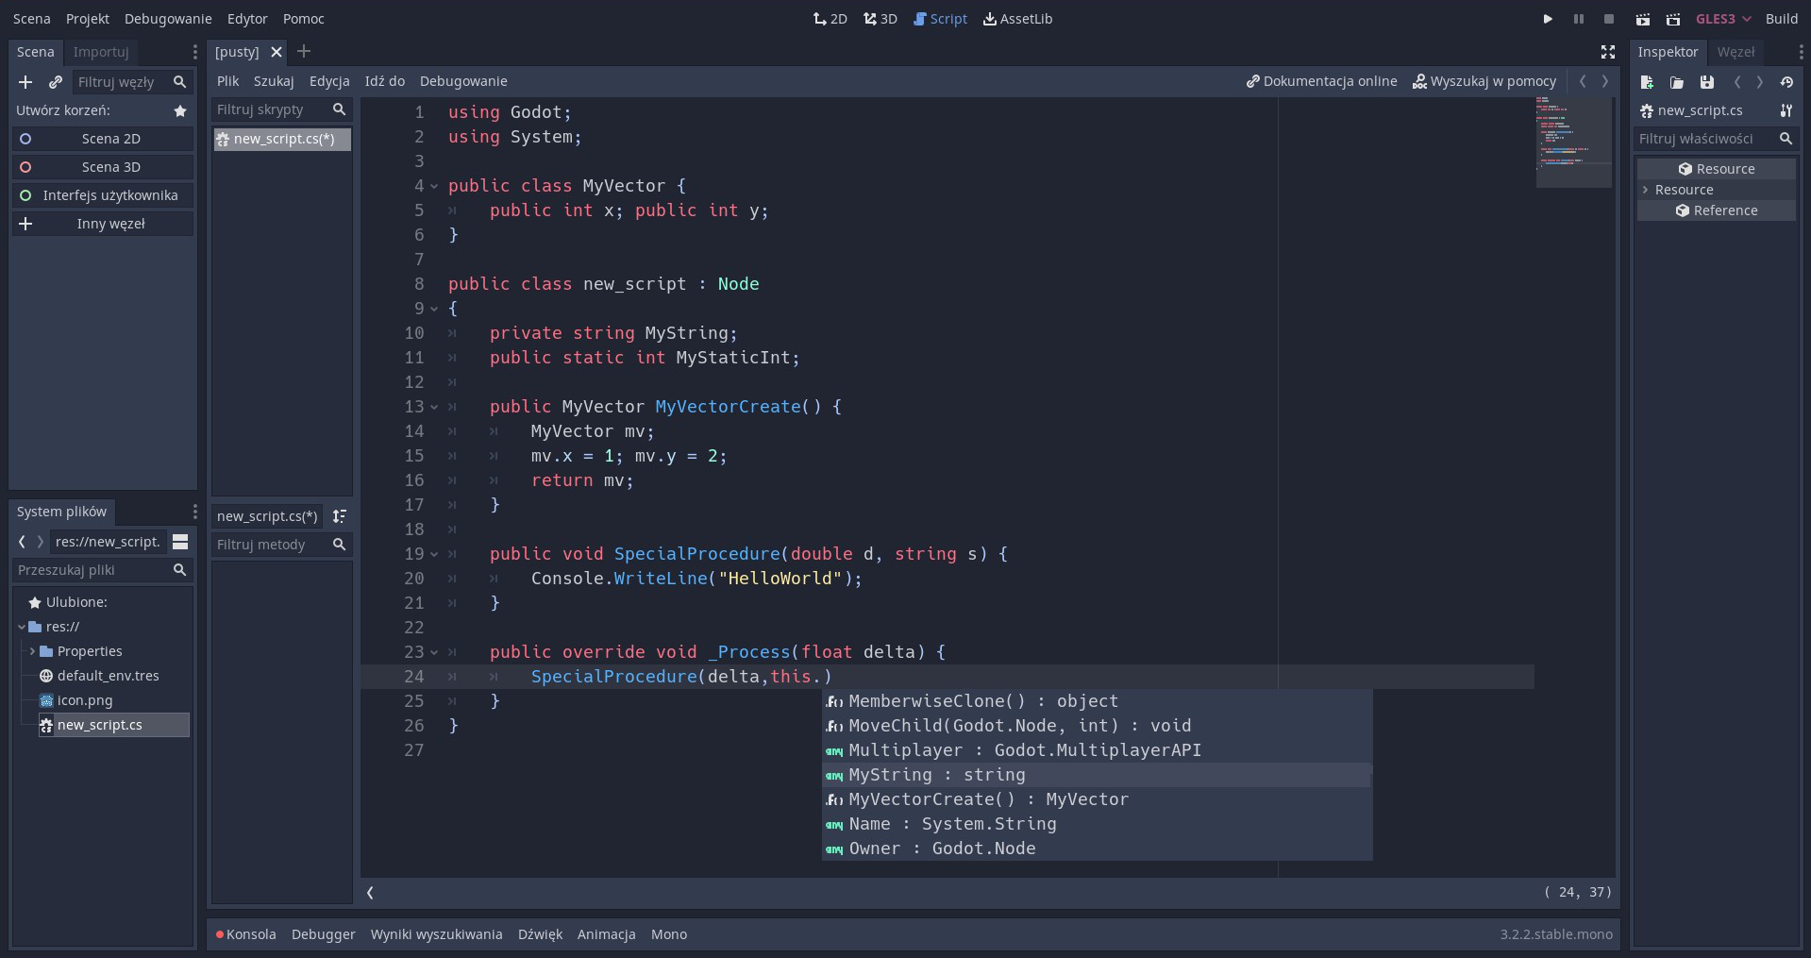Run the project with the play icon
Screen dimensions: 1811x958
coord(1547,19)
